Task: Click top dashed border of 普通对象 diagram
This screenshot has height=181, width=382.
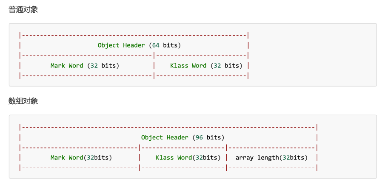Action: 134,35
